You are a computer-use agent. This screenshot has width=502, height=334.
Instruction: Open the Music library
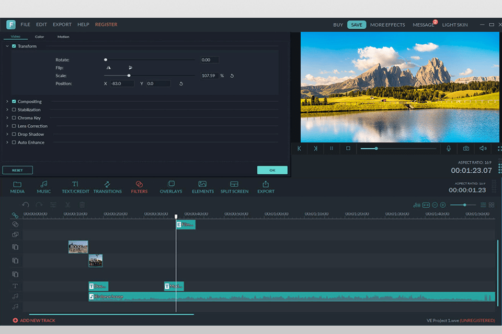[x=44, y=187]
